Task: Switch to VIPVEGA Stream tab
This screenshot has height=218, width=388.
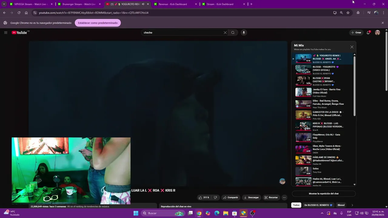Action: pyautogui.click(x=30, y=4)
